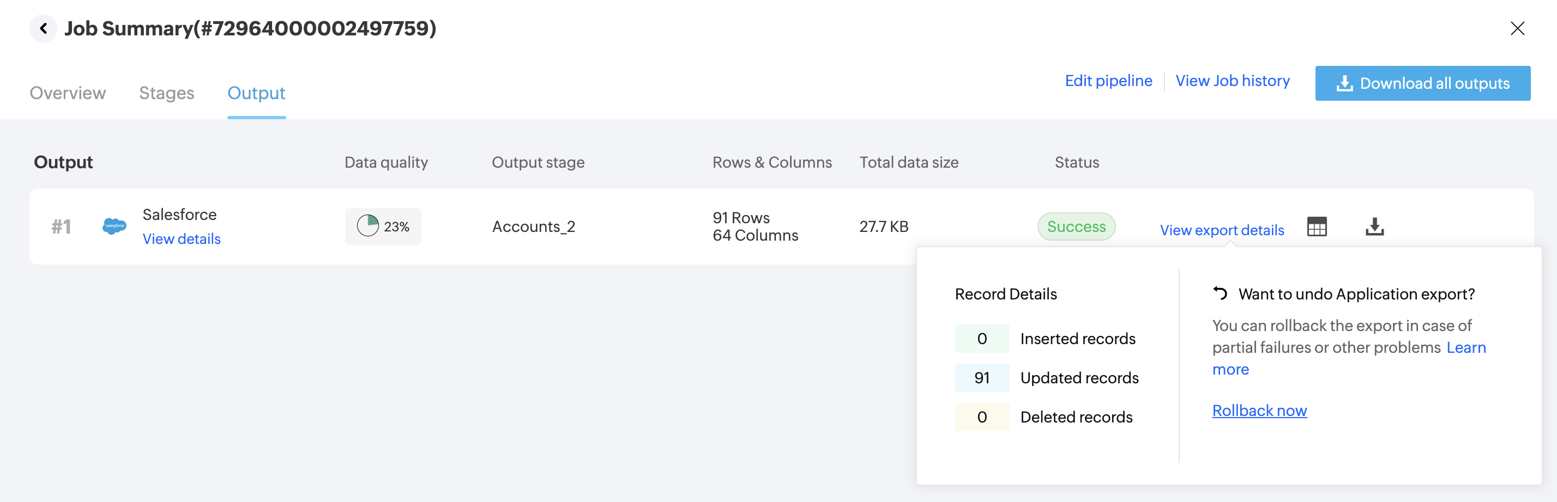Click the Success status badge
Image resolution: width=1557 pixels, height=502 pixels.
[1076, 227]
